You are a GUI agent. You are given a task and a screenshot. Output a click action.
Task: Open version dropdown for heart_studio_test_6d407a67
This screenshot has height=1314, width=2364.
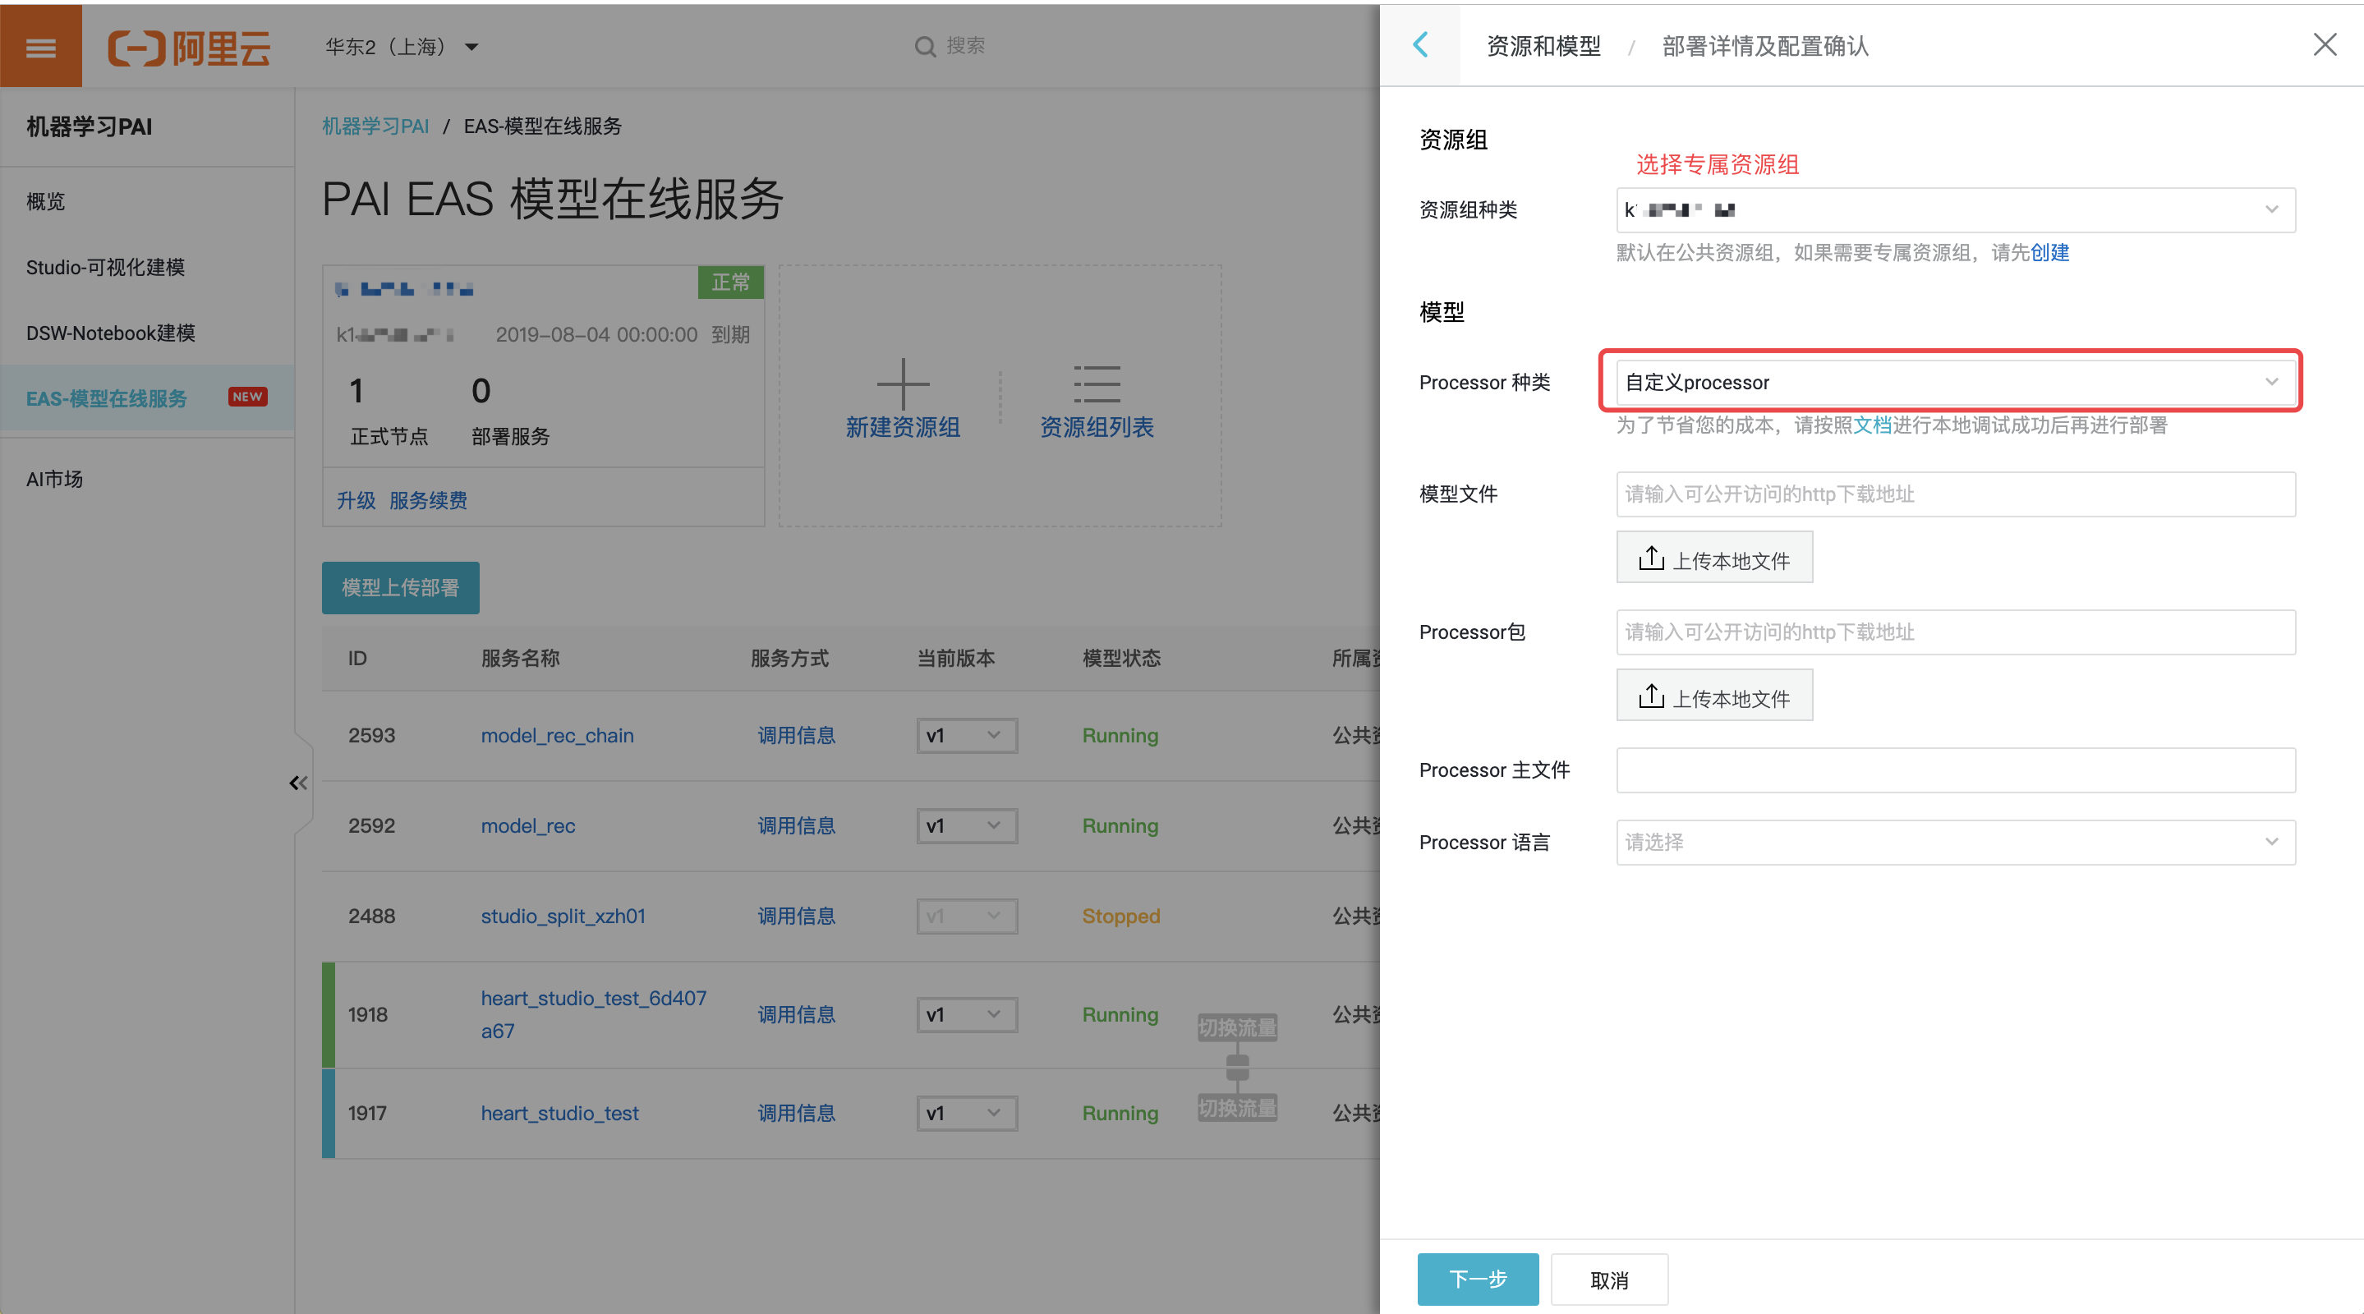(x=966, y=1015)
